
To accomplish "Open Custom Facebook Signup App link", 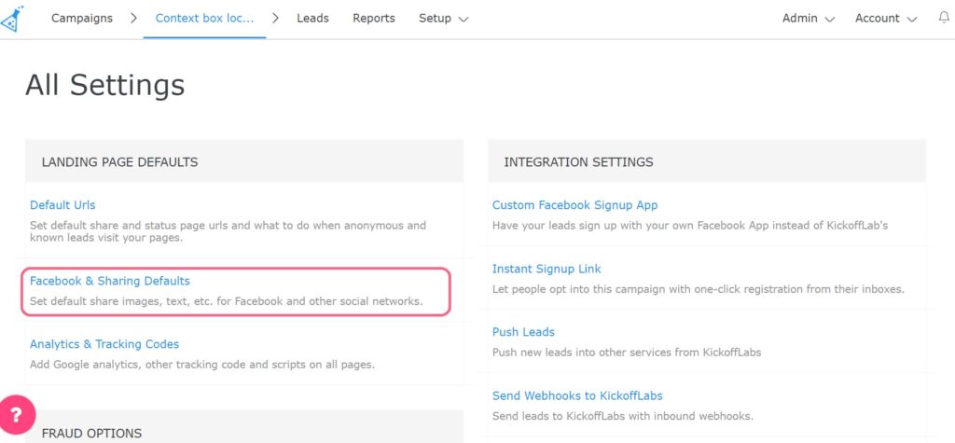I will 574,205.
